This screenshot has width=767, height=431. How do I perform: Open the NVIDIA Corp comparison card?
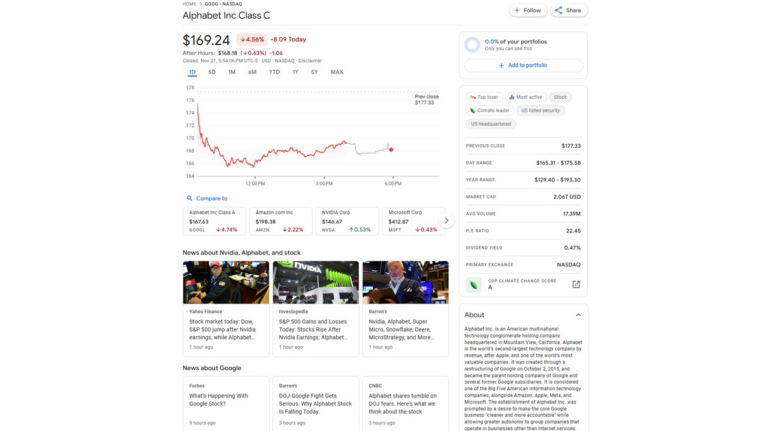coord(348,221)
